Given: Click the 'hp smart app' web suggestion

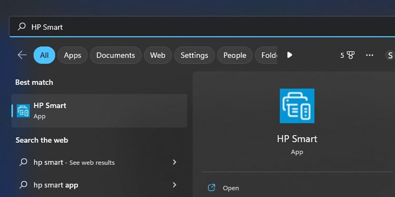Looking at the screenshot, I should pos(99,185).
